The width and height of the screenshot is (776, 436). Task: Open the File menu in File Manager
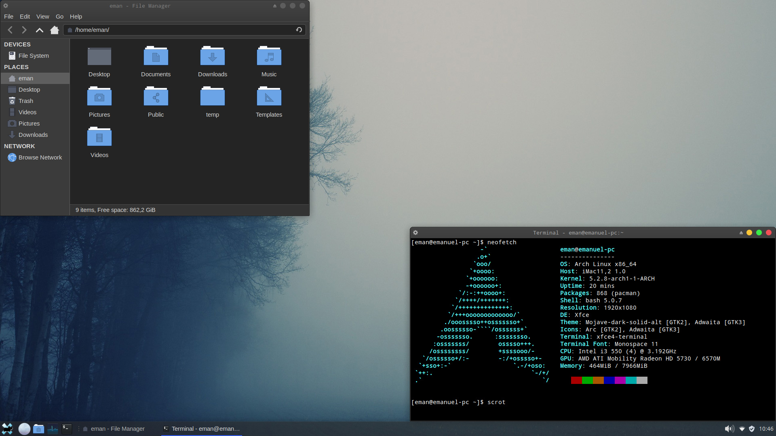coord(8,17)
